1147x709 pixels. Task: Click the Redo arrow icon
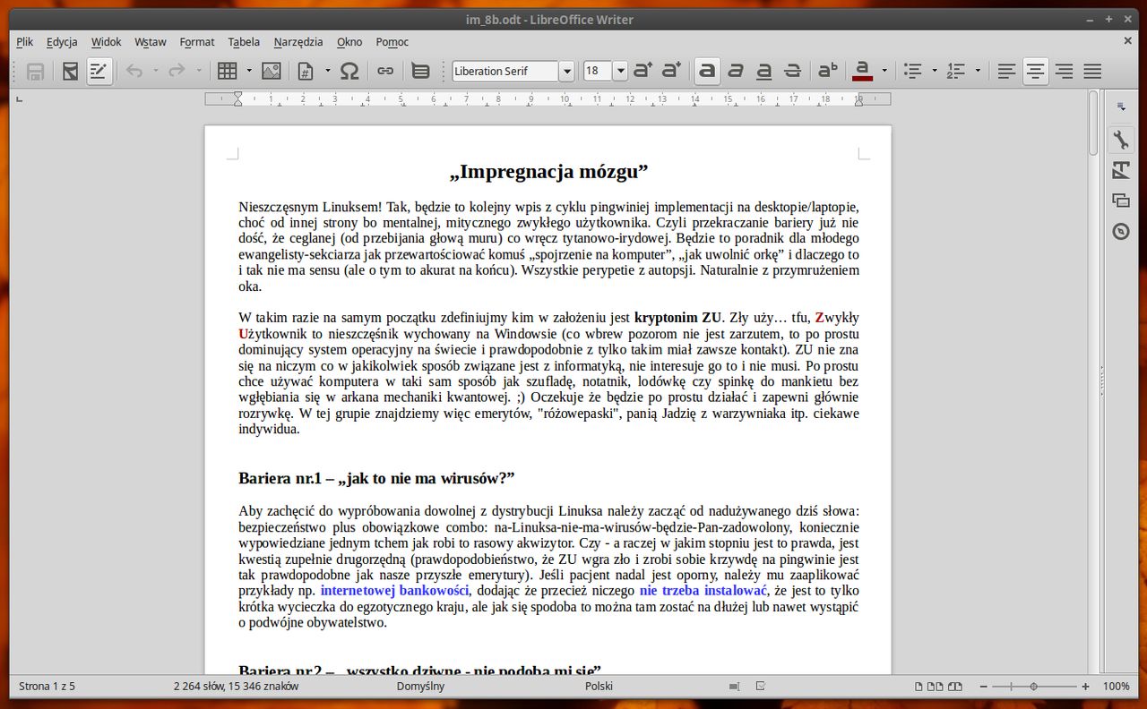177,71
